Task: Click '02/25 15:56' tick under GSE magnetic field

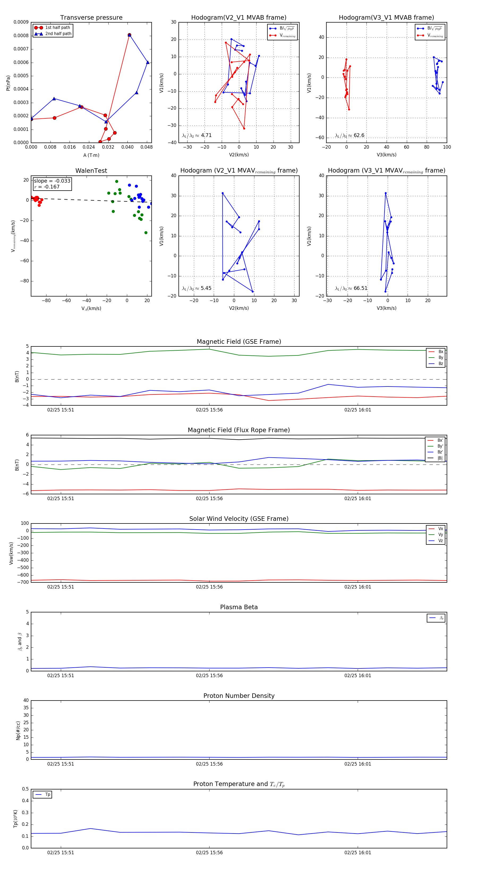Action: click(209, 410)
